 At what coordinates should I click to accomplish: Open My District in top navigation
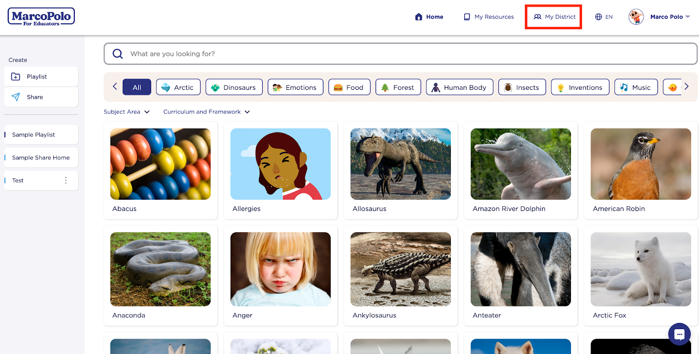pos(554,17)
